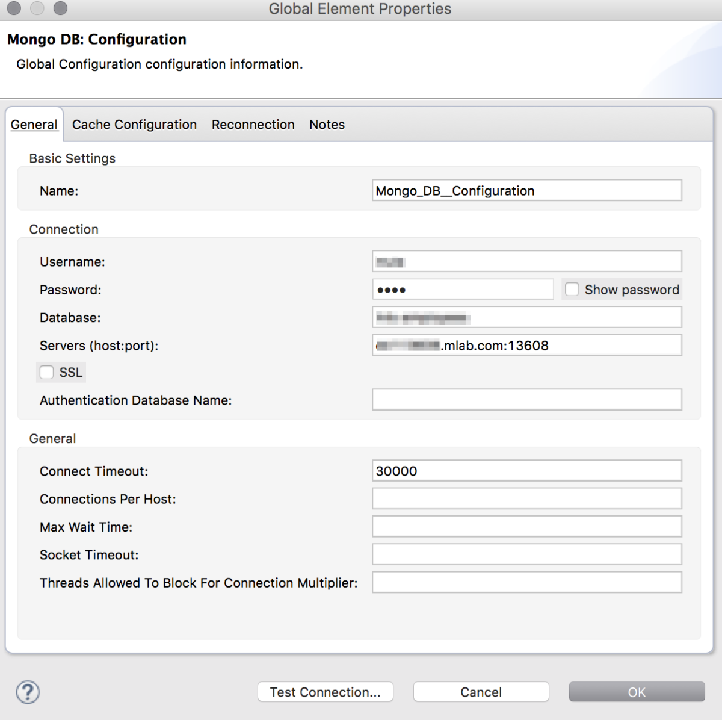Click the Socket Timeout input field
The image size is (722, 720).
click(x=526, y=554)
